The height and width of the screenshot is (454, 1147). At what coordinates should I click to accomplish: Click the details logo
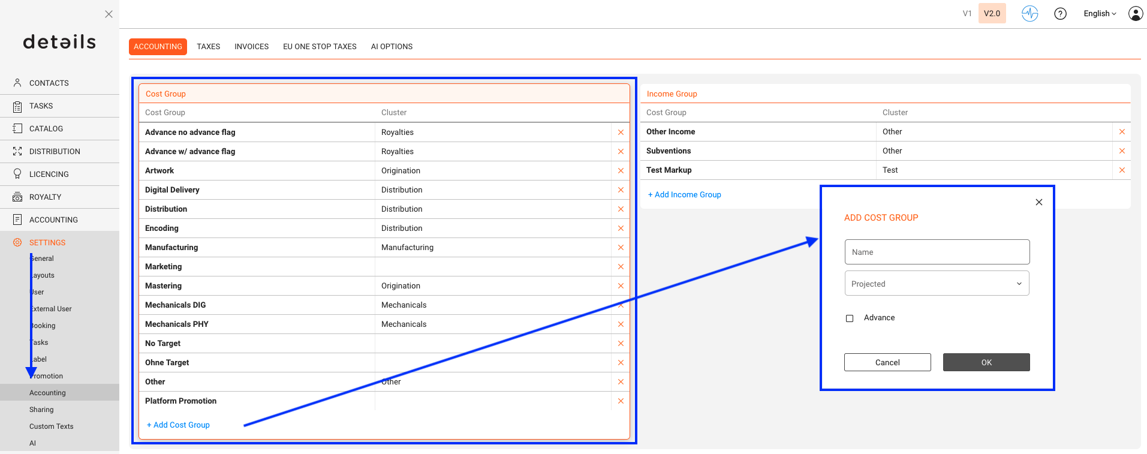pyautogui.click(x=59, y=42)
